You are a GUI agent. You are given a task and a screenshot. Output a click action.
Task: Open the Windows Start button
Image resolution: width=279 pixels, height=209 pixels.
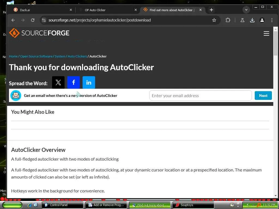[x=13, y=205]
